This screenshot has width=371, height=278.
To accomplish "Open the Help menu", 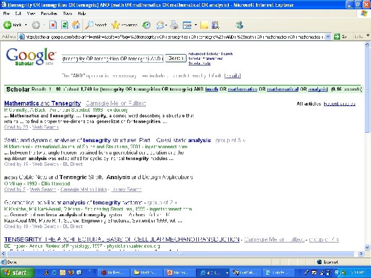I will (x=81, y=13).
